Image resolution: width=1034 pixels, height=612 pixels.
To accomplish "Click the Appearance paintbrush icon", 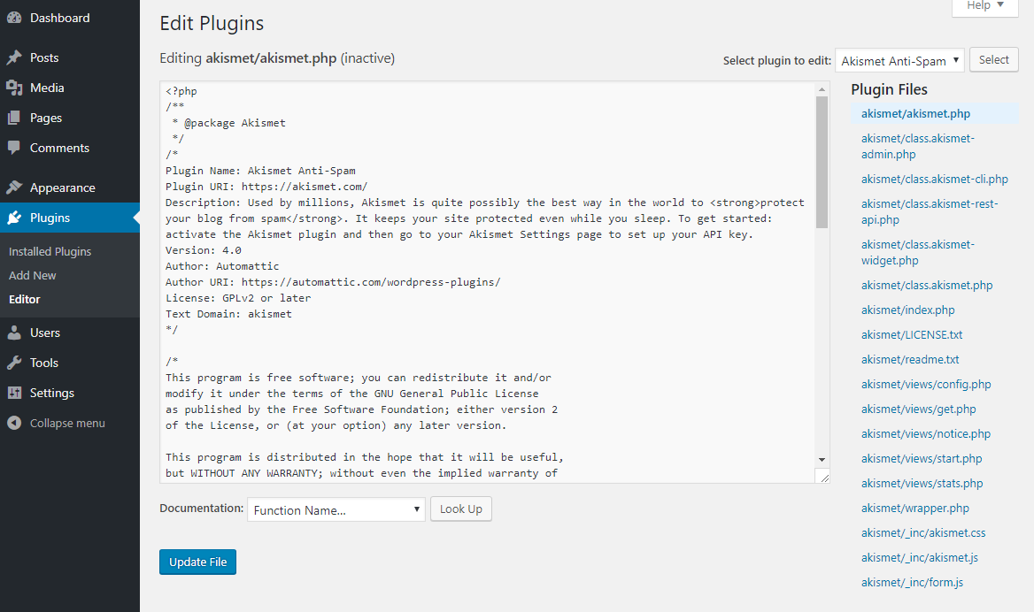I will click(14, 187).
